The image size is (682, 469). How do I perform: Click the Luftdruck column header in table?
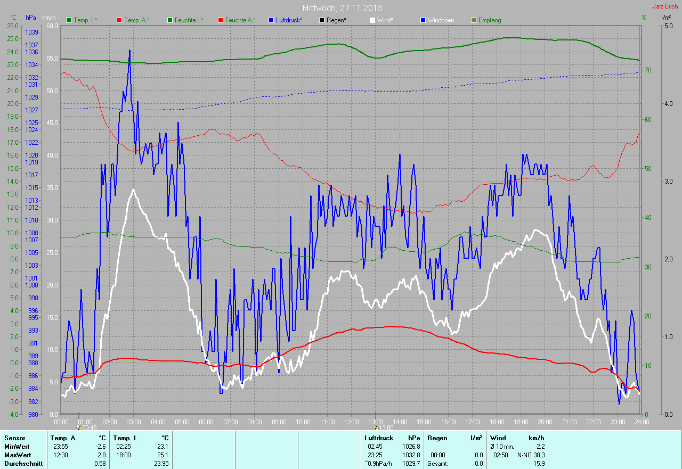pyautogui.click(x=378, y=438)
